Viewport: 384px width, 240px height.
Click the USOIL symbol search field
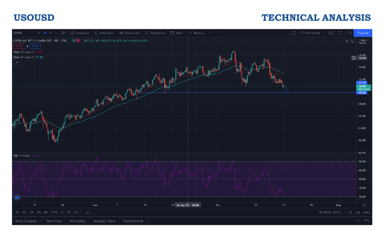click(x=19, y=33)
